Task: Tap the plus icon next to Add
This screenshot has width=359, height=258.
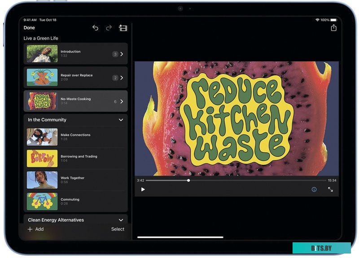Action: [30, 229]
